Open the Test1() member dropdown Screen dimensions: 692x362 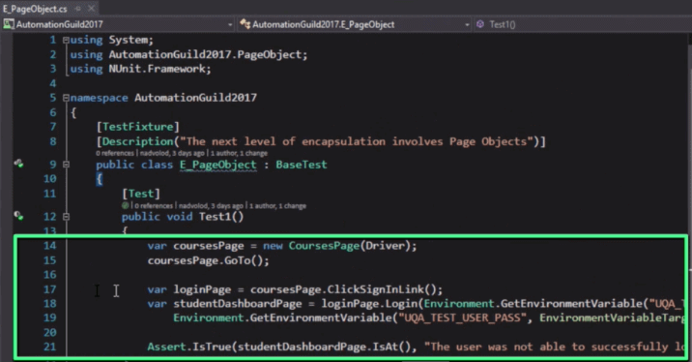(x=582, y=25)
